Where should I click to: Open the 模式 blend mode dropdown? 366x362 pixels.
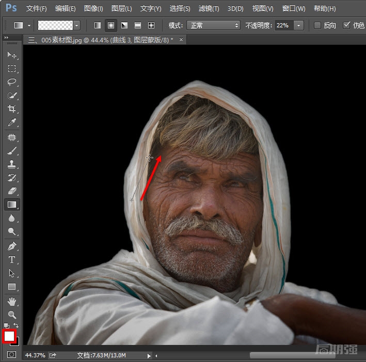click(x=215, y=25)
